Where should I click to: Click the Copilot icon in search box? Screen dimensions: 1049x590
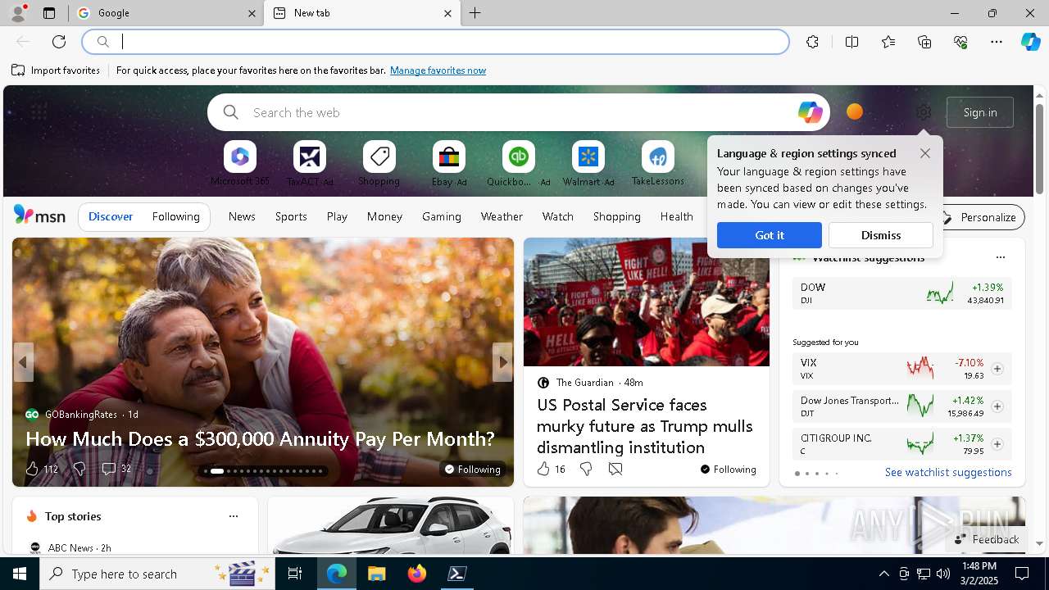tap(810, 112)
